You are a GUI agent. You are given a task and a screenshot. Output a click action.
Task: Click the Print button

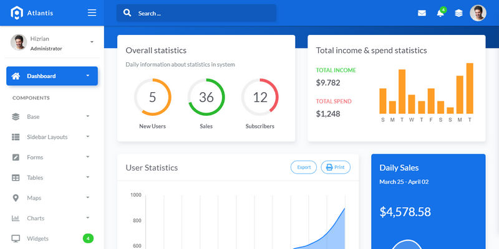336,167
